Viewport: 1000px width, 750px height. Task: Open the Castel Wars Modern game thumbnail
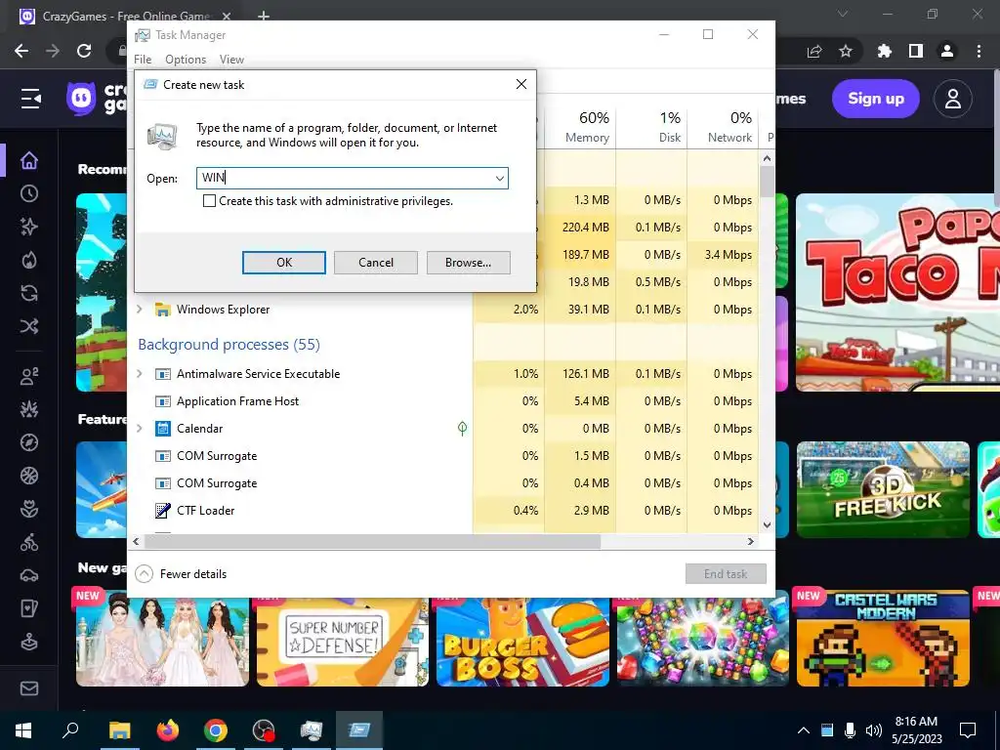pyautogui.click(x=883, y=638)
